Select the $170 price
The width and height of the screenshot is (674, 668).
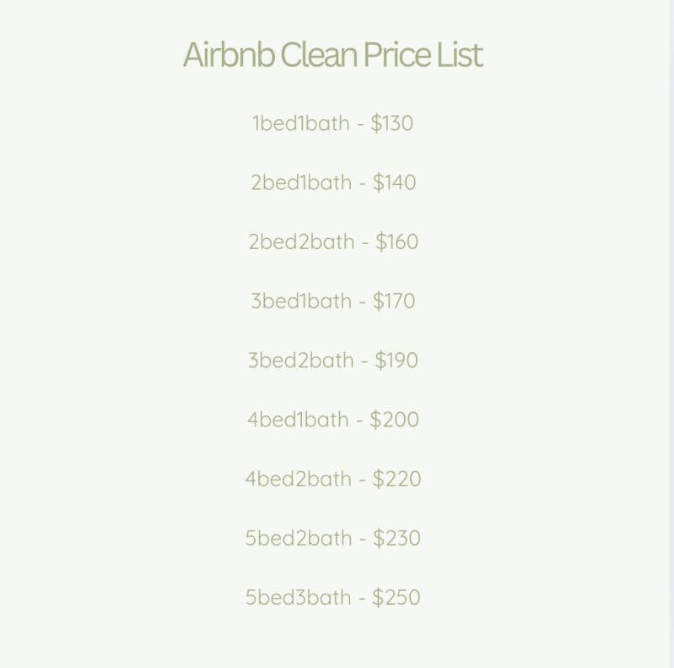pos(394,301)
